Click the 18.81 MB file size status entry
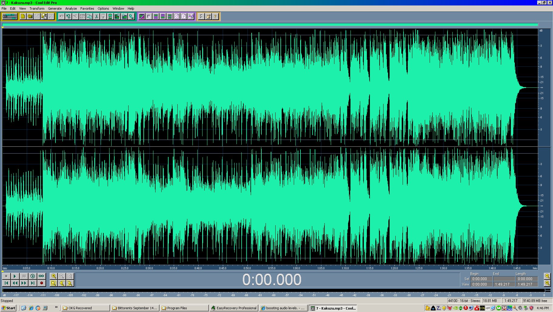Image resolution: width=553 pixels, height=312 pixels. [492, 301]
